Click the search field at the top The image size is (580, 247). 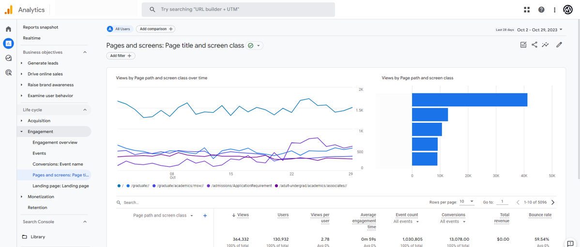[238, 10]
